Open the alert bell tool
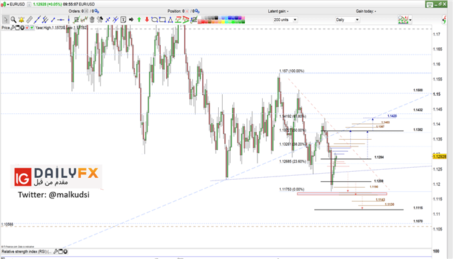Screen dimensions: 453x259 [21, 20]
